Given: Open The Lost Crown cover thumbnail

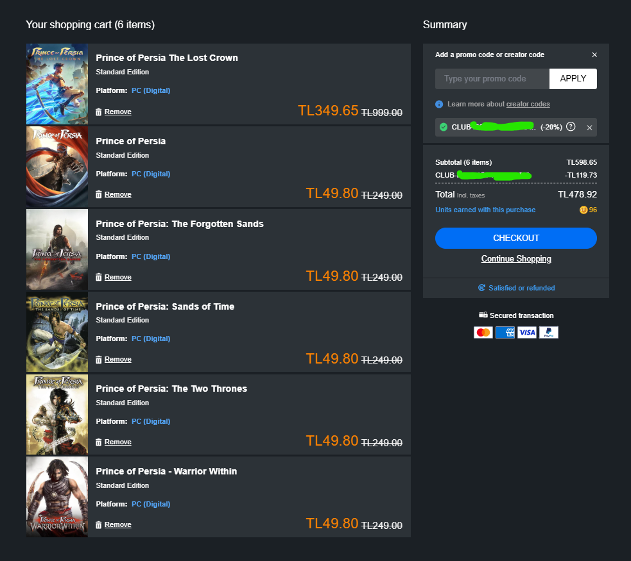Looking at the screenshot, I should coord(57,84).
